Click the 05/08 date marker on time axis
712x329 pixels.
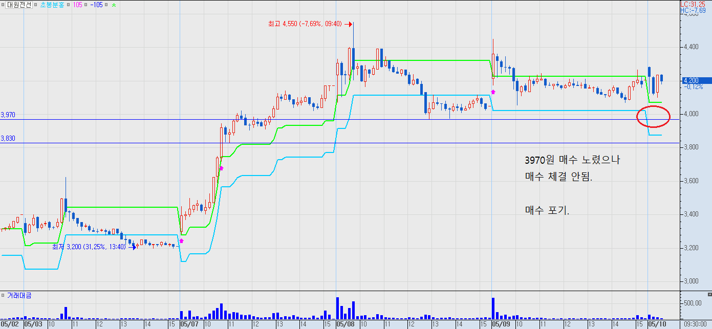click(346, 324)
